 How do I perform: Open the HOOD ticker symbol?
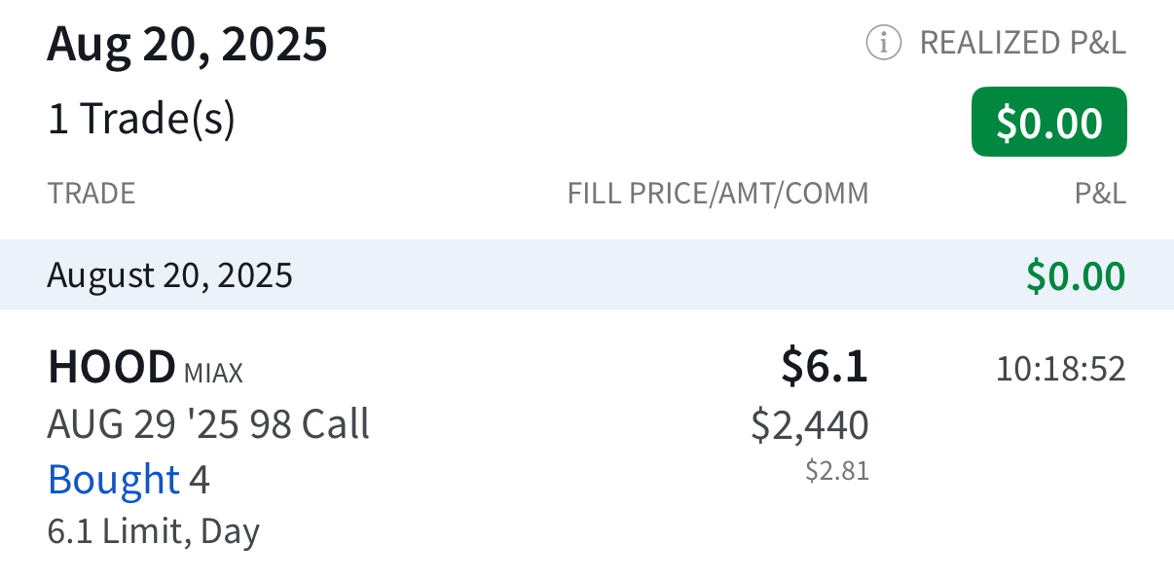point(111,368)
